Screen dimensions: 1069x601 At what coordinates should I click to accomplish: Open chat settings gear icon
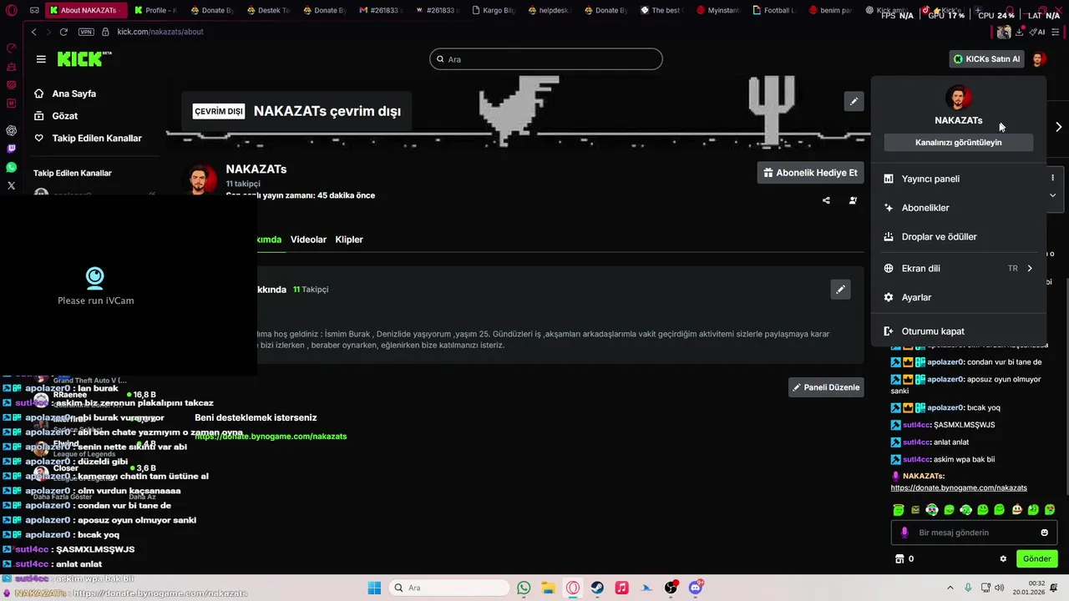(x=1003, y=559)
